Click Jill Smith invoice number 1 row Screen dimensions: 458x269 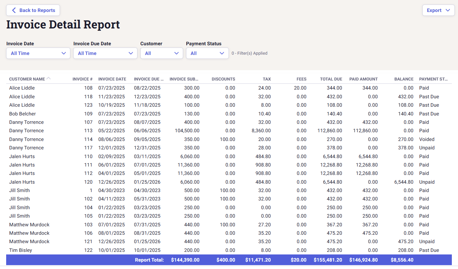coord(19,190)
